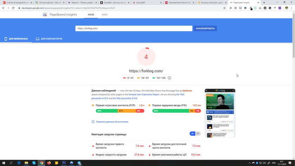The image size is (295, 166).
Task: Open 'the 95th percentile of FID' link
Action: (125, 98)
